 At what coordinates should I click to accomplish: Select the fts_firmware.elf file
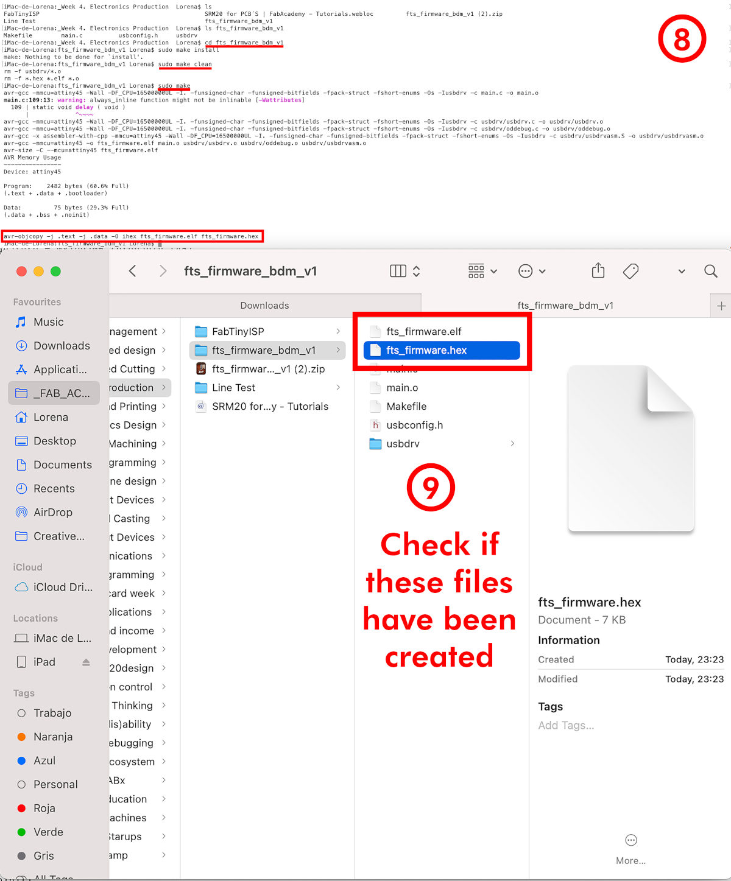click(x=442, y=331)
